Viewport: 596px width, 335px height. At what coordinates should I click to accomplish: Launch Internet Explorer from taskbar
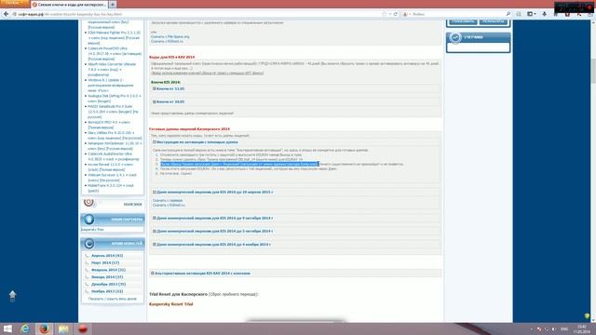coord(25,328)
